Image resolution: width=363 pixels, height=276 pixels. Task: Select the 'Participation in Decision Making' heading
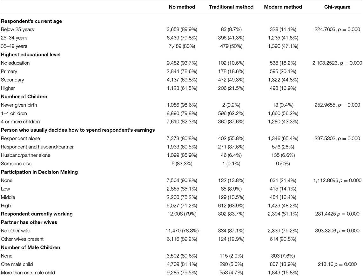pyautogui.click(x=39, y=172)
